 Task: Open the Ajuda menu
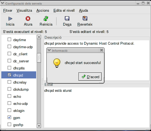click(x=83, y=10)
